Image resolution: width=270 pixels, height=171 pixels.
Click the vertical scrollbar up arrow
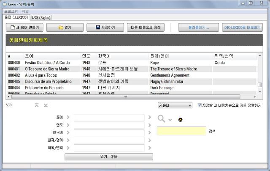tap(260, 55)
